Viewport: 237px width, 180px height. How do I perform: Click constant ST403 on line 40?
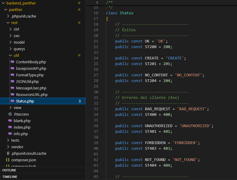(151, 148)
